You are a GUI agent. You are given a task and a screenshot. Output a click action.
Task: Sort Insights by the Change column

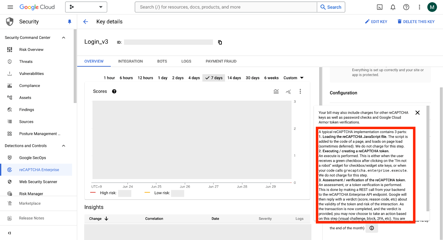[99, 219]
